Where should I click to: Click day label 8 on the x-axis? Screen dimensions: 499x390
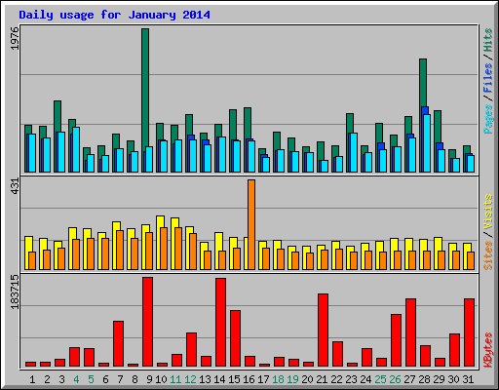point(134,379)
